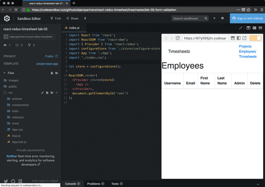Create new sandbox with plus icon

point(214,18)
